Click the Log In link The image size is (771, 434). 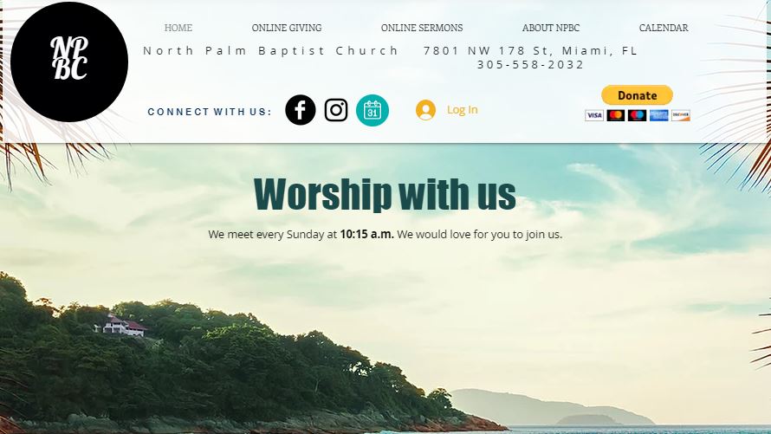[x=463, y=110]
